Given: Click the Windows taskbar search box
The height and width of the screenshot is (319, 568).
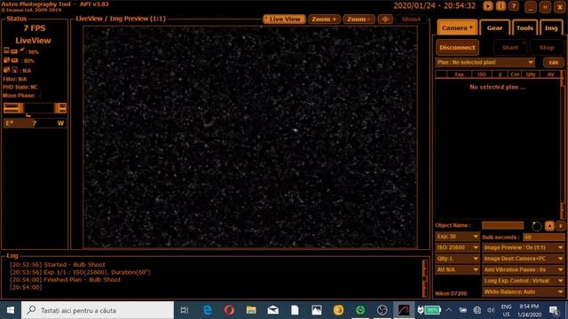Looking at the screenshot, I should pyautogui.click(x=98, y=310).
